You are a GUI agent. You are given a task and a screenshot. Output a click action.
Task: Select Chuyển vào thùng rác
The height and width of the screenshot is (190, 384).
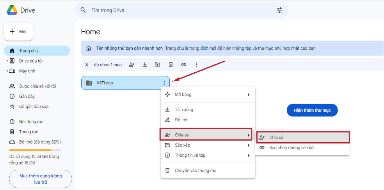pyautogui.click(x=195, y=170)
